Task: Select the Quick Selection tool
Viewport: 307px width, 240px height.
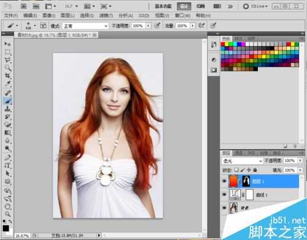Action: [x=7, y=68]
